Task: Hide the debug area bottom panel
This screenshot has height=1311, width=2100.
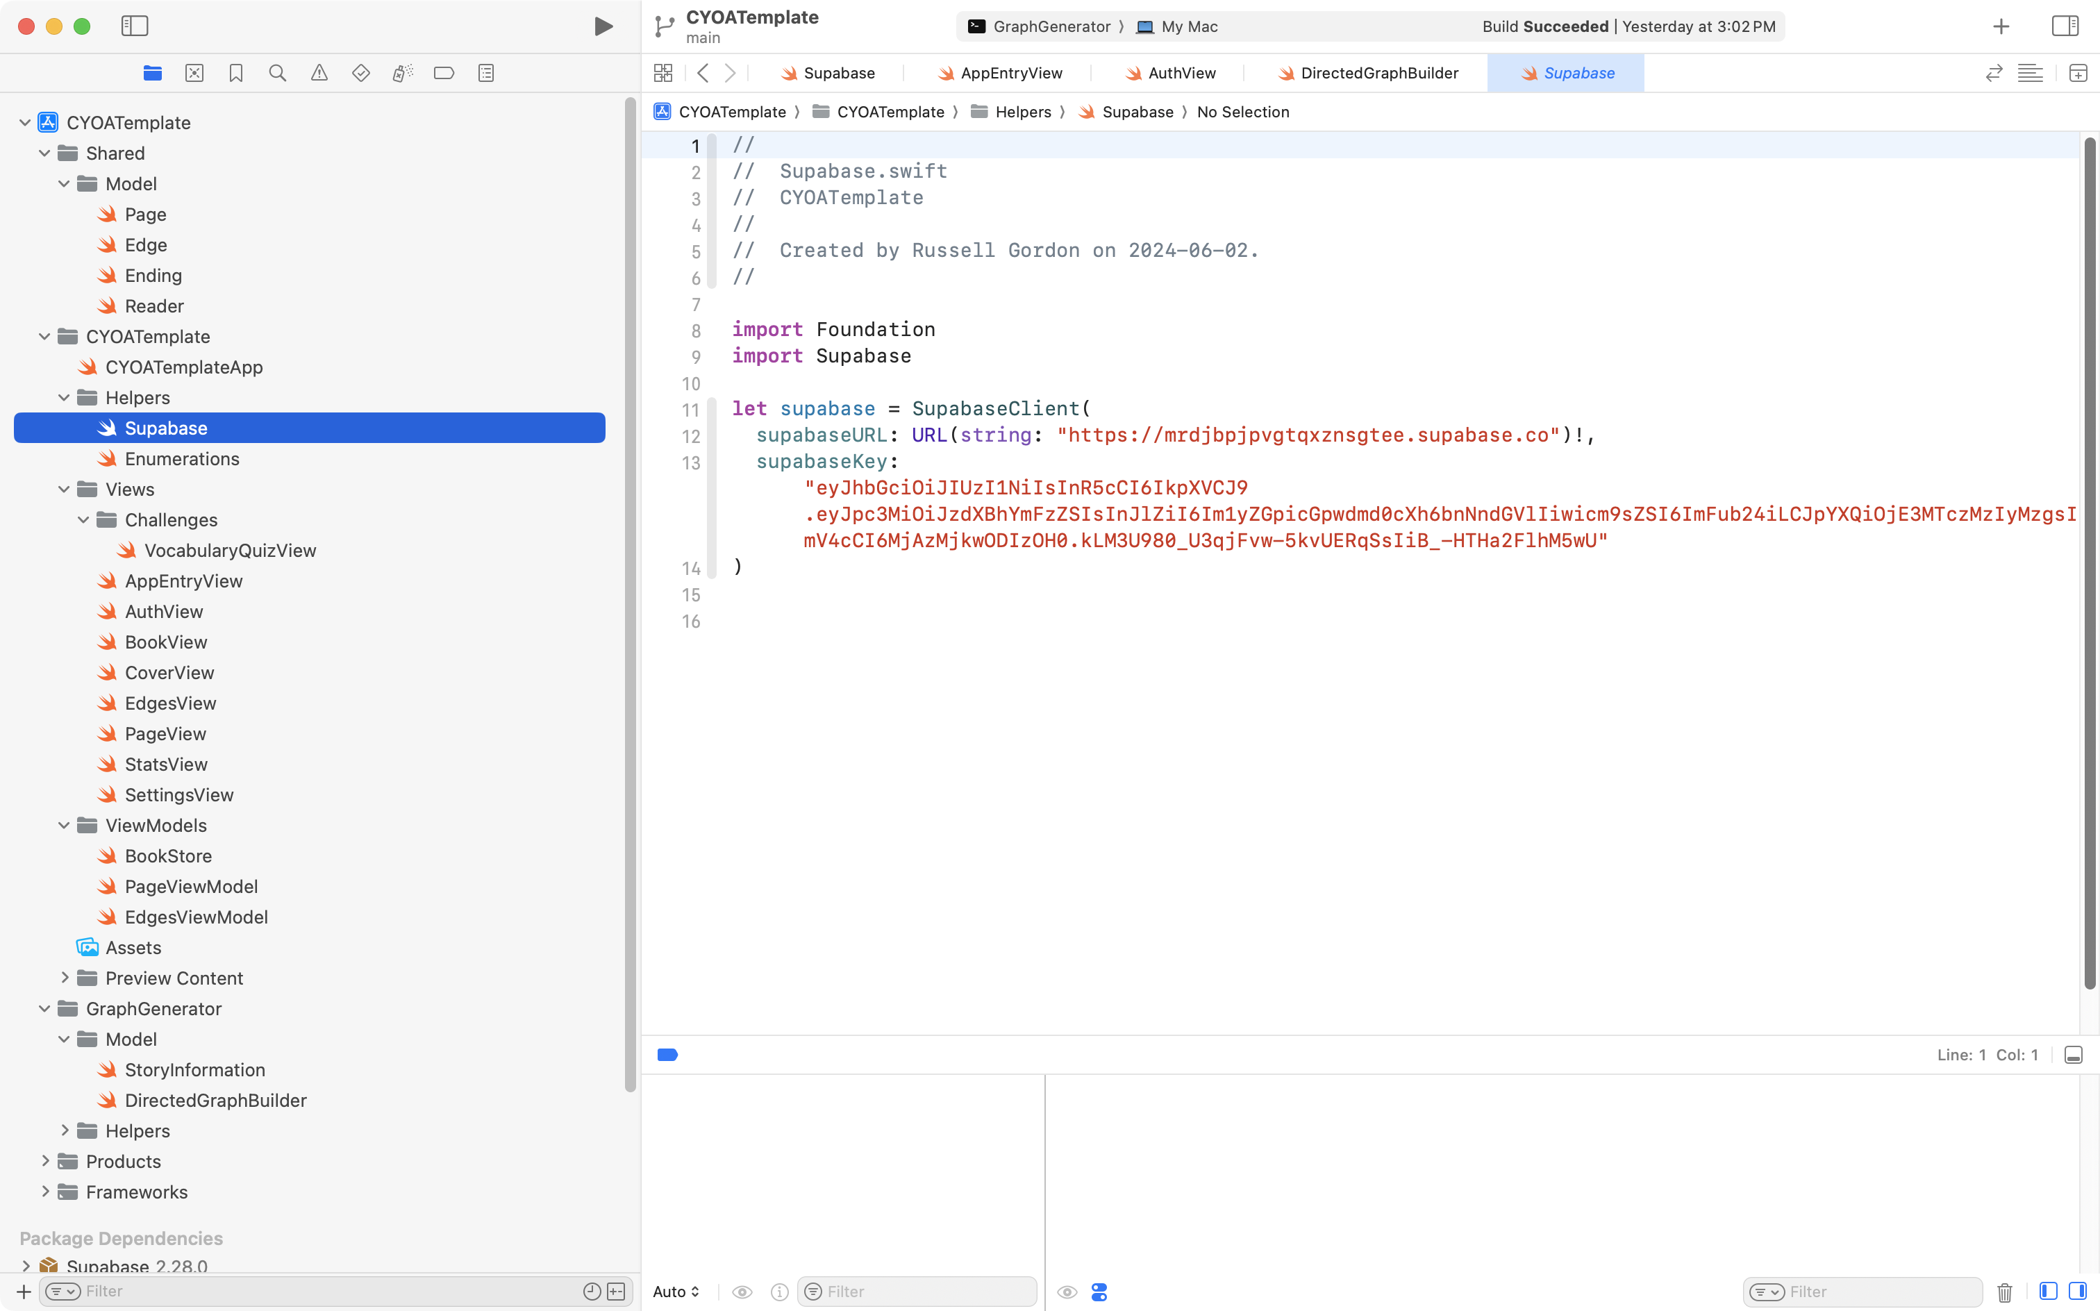Action: coord(2073,1055)
